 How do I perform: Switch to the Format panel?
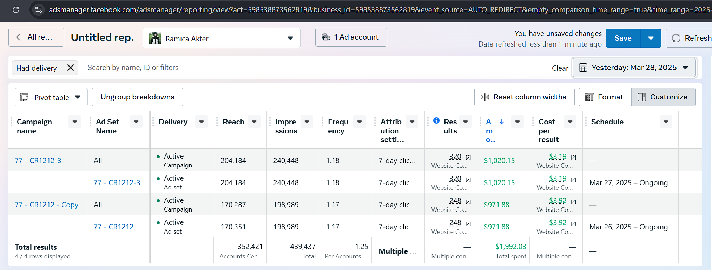[x=605, y=97]
